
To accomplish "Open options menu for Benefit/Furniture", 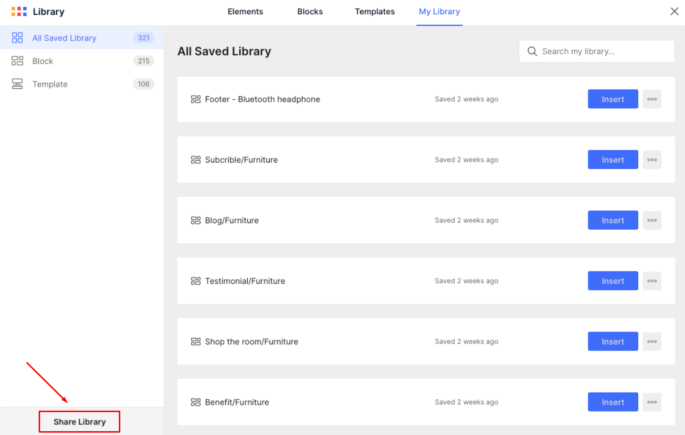I will 652,402.
